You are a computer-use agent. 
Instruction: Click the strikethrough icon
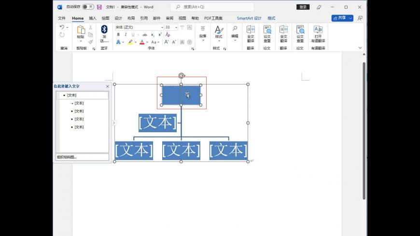pyautogui.click(x=144, y=35)
